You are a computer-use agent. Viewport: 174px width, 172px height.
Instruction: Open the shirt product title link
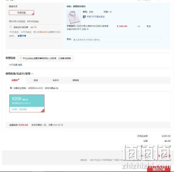click(88, 28)
